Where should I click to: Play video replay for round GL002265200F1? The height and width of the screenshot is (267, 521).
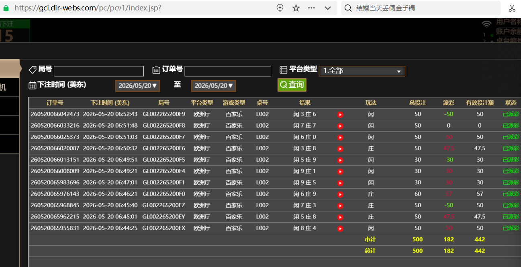click(340, 183)
